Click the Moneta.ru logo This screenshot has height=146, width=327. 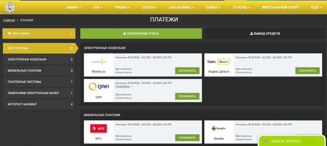point(98,62)
